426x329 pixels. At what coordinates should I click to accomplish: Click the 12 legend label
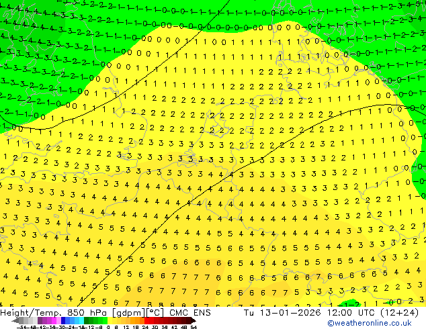point(126,328)
